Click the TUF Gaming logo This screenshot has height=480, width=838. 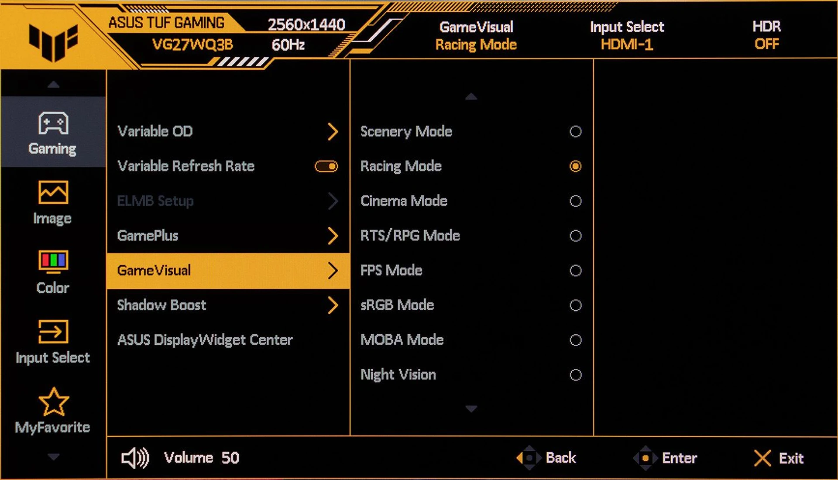tap(53, 42)
